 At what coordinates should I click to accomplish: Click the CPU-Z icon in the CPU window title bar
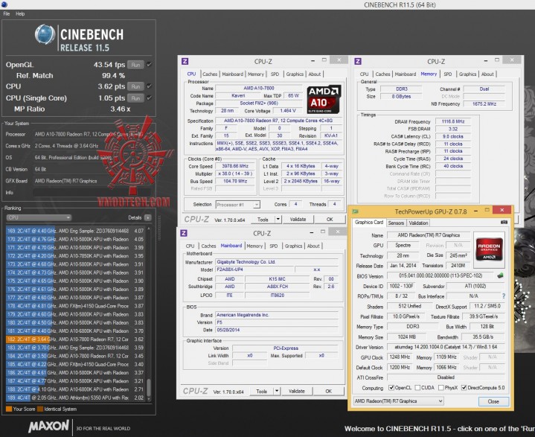pos(185,62)
